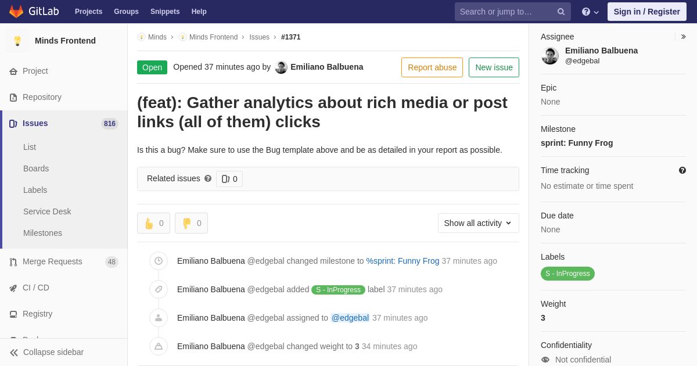This screenshot has width=697, height=366.
Task: Click the milestone clock activity icon
Action: point(159,261)
